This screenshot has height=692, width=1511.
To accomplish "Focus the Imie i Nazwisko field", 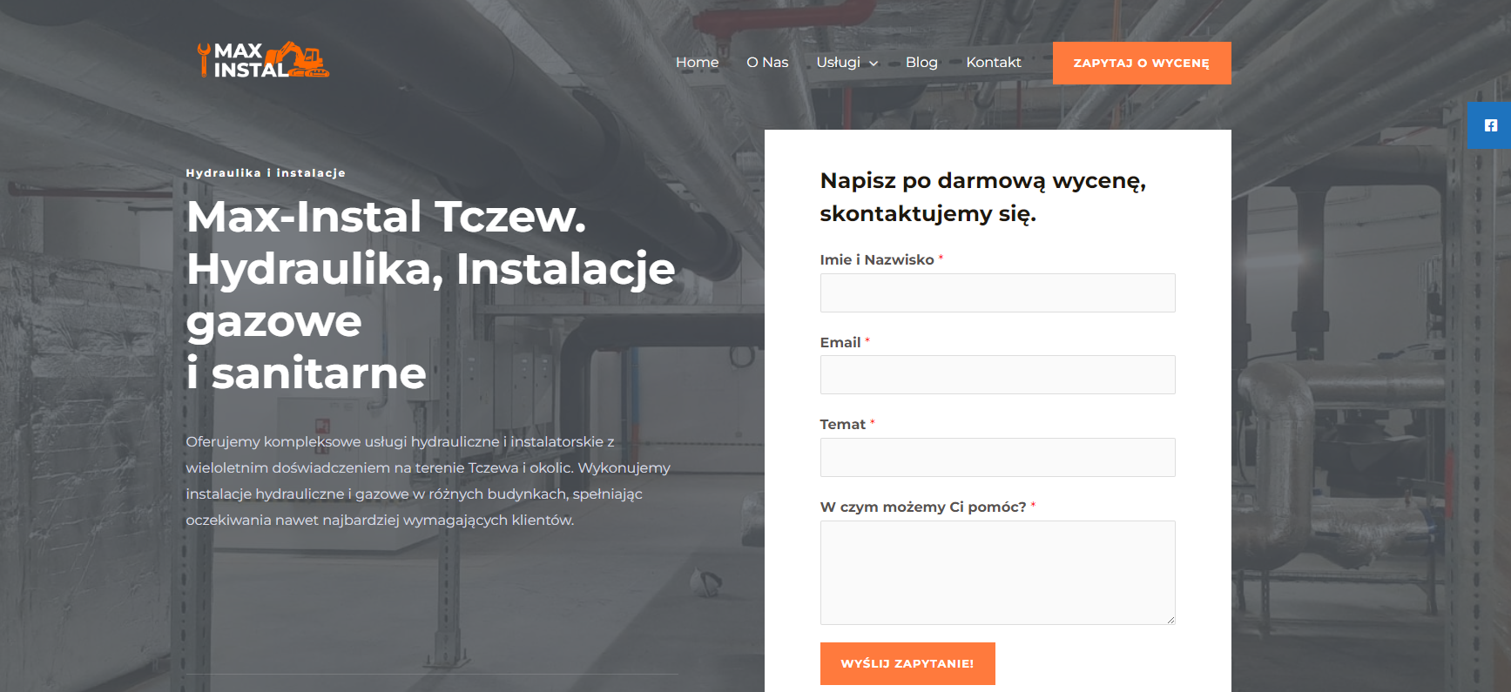I will (x=997, y=293).
